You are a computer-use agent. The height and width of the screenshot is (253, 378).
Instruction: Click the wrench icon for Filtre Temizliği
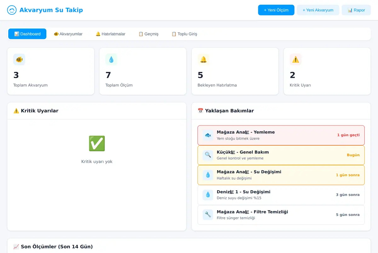coord(208,215)
